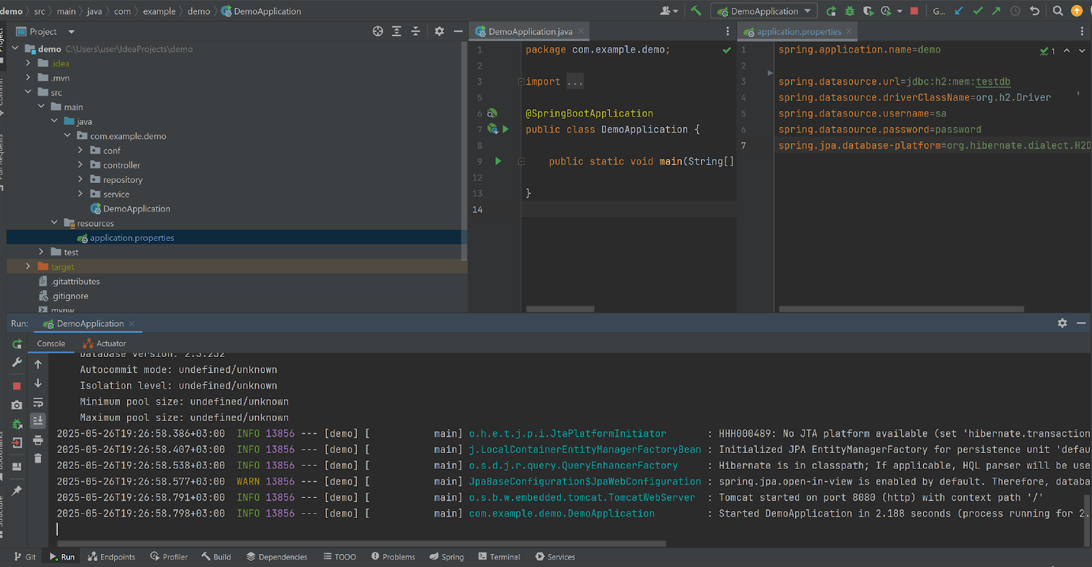Clear console output with trash icon

(x=38, y=459)
